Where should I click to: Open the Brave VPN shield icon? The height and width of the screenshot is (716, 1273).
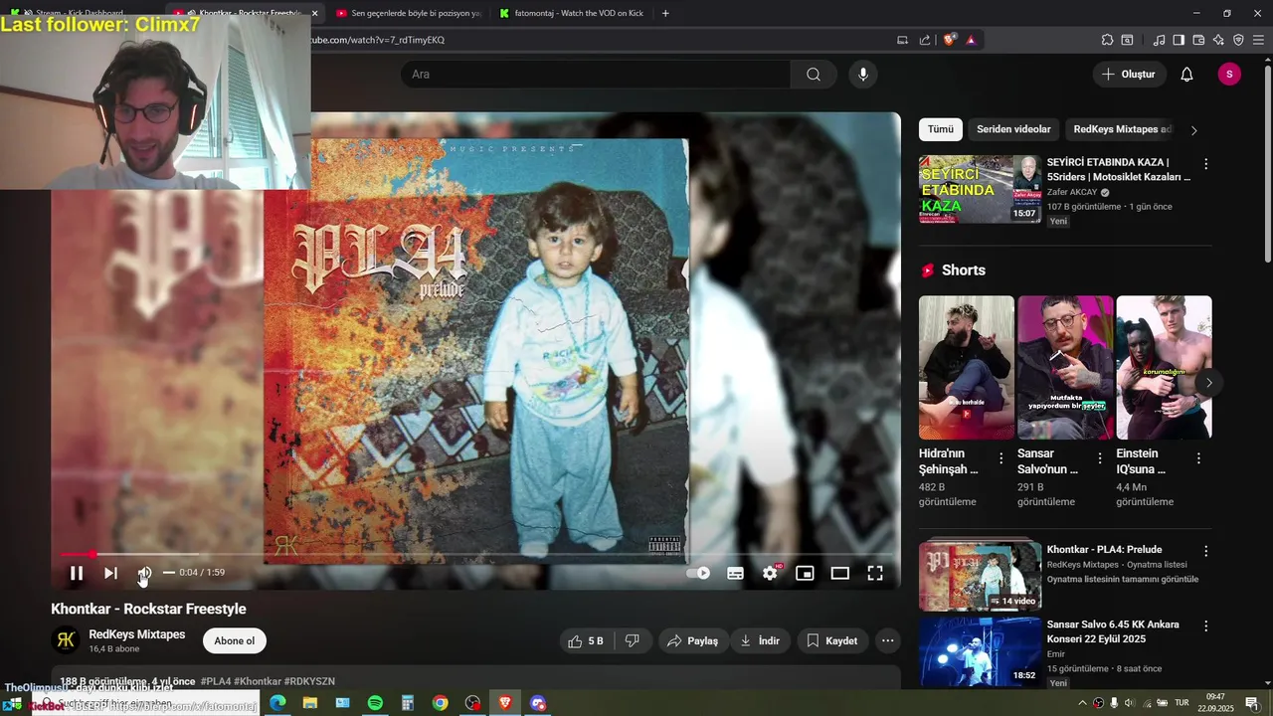(1238, 40)
